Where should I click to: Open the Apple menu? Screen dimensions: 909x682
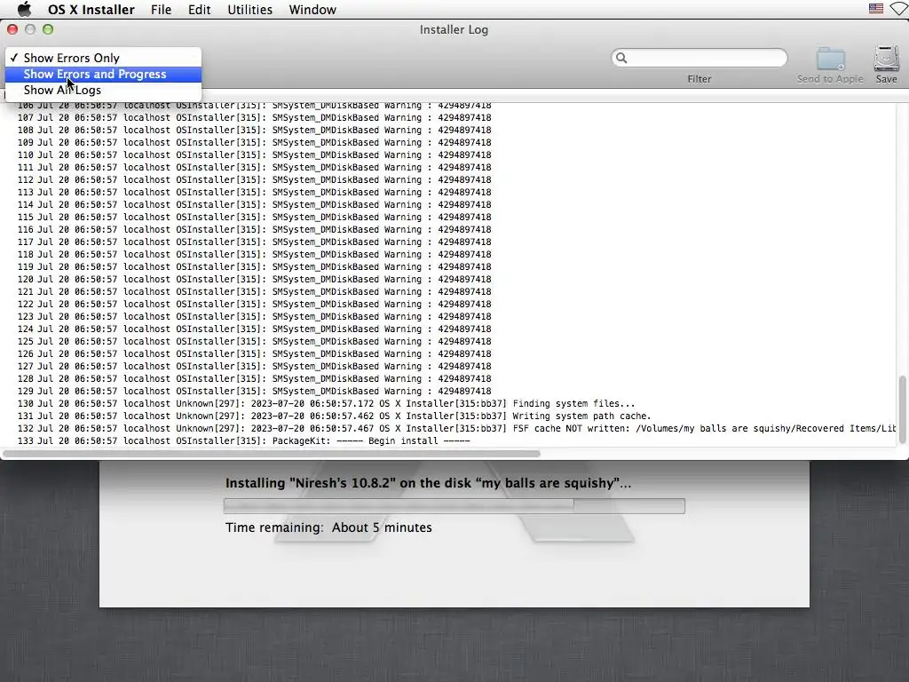click(x=24, y=9)
